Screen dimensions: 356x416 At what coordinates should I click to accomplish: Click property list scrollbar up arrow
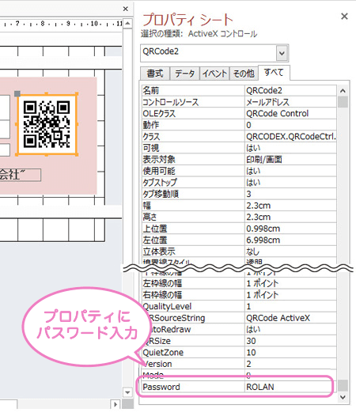(x=343, y=91)
